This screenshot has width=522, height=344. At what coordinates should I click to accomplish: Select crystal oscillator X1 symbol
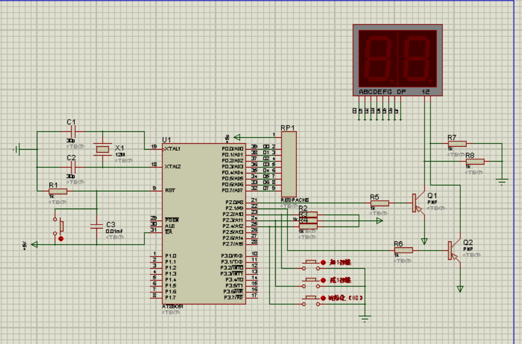pyautogui.click(x=102, y=149)
